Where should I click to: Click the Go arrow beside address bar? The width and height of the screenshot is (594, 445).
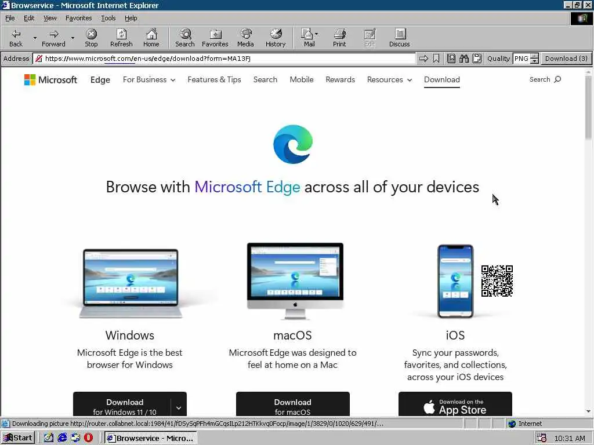[x=423, y=59]
